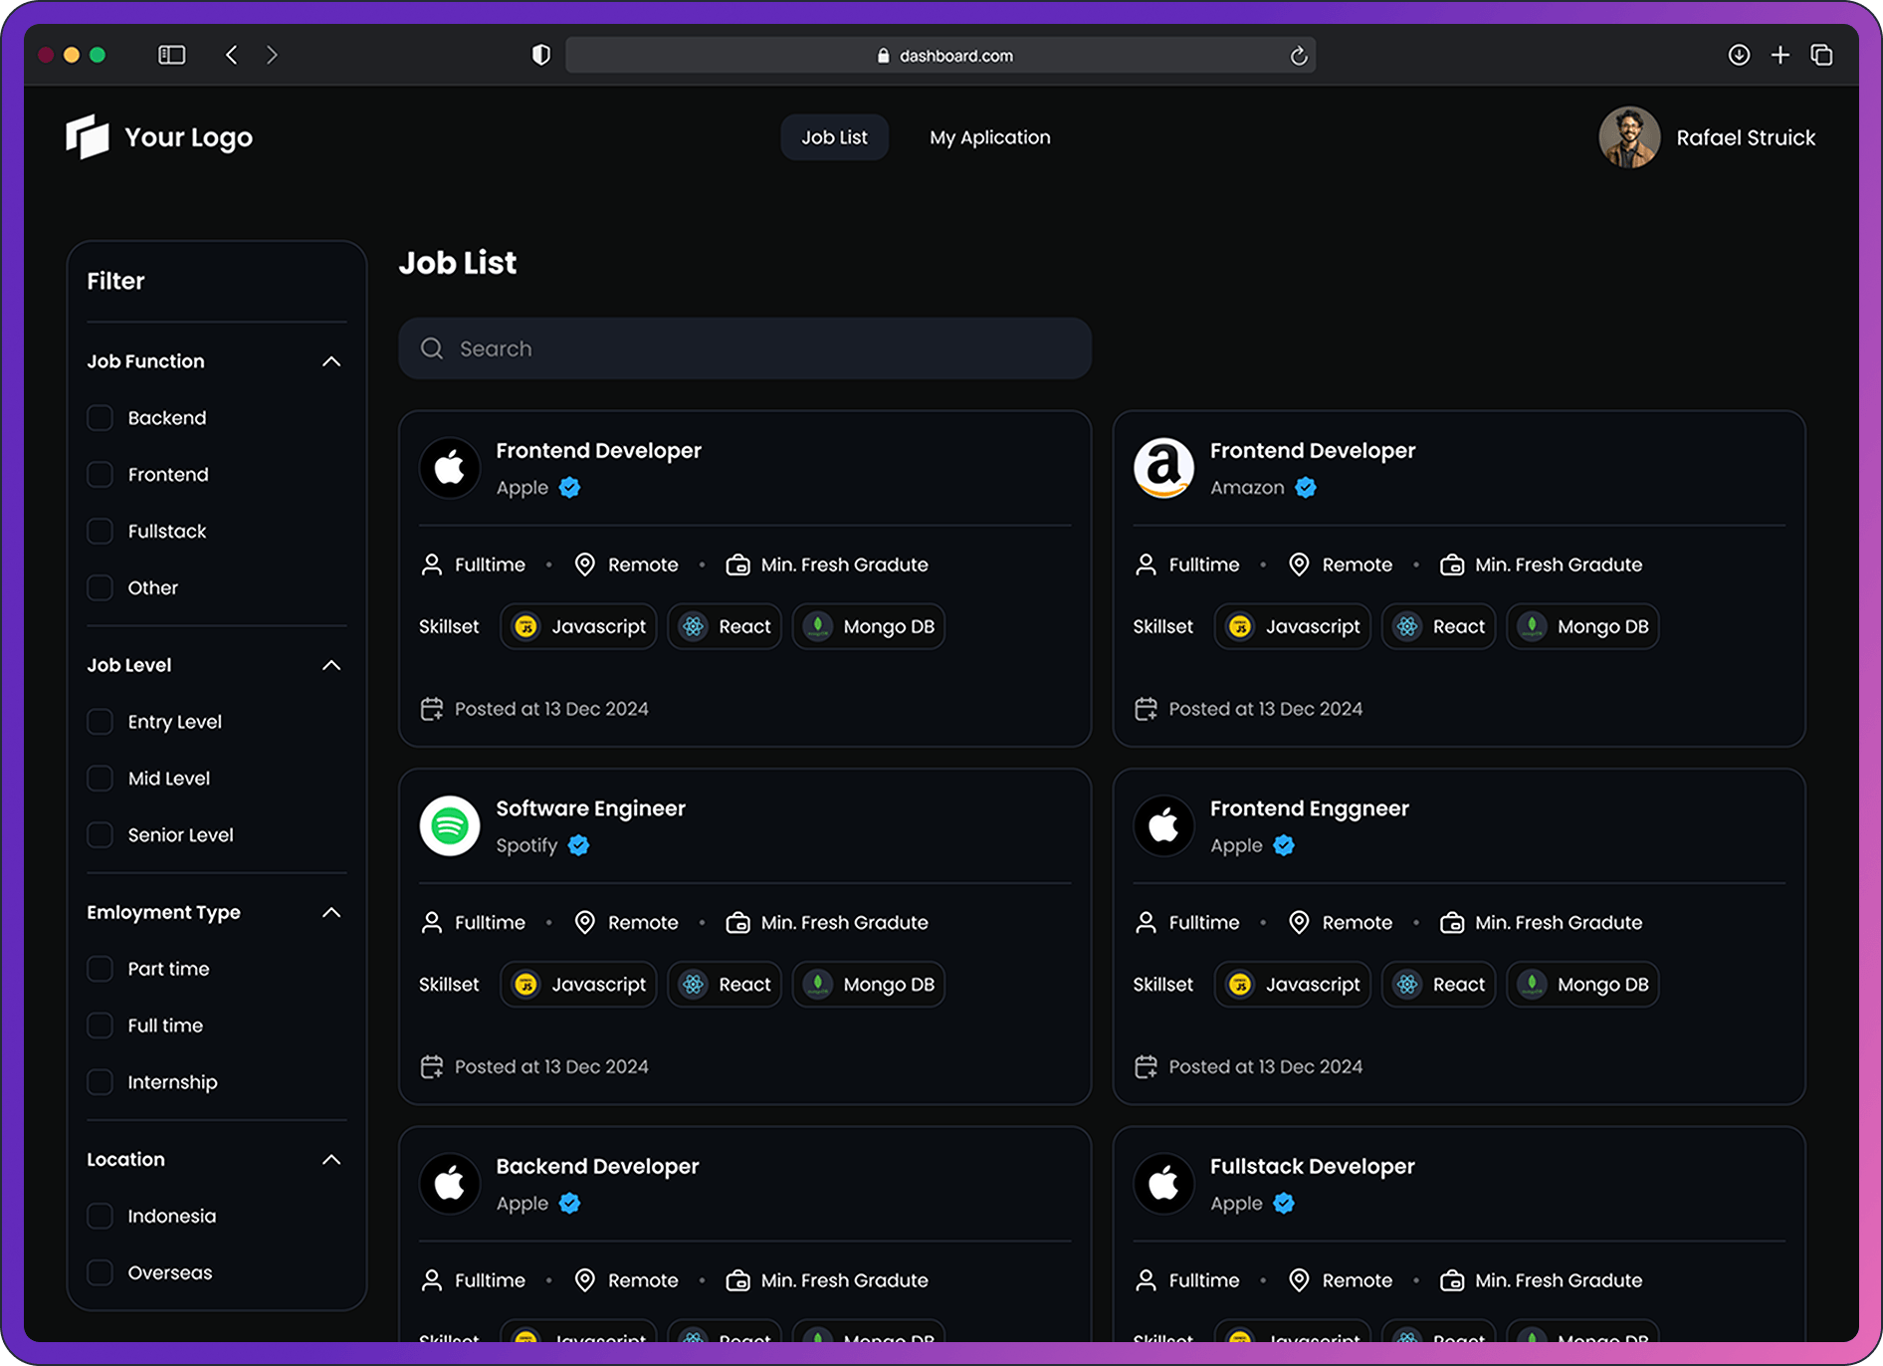Click the "Your Logo" text in the header

pos(188,137)
